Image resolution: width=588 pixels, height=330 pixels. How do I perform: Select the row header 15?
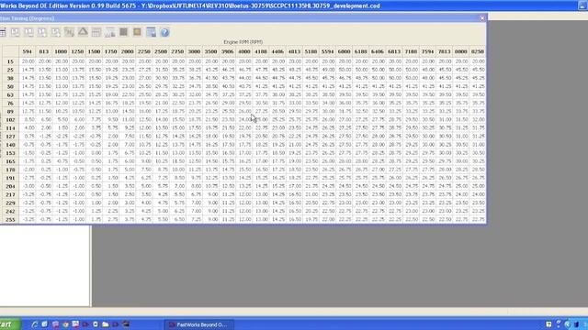(x=10, y=61)
